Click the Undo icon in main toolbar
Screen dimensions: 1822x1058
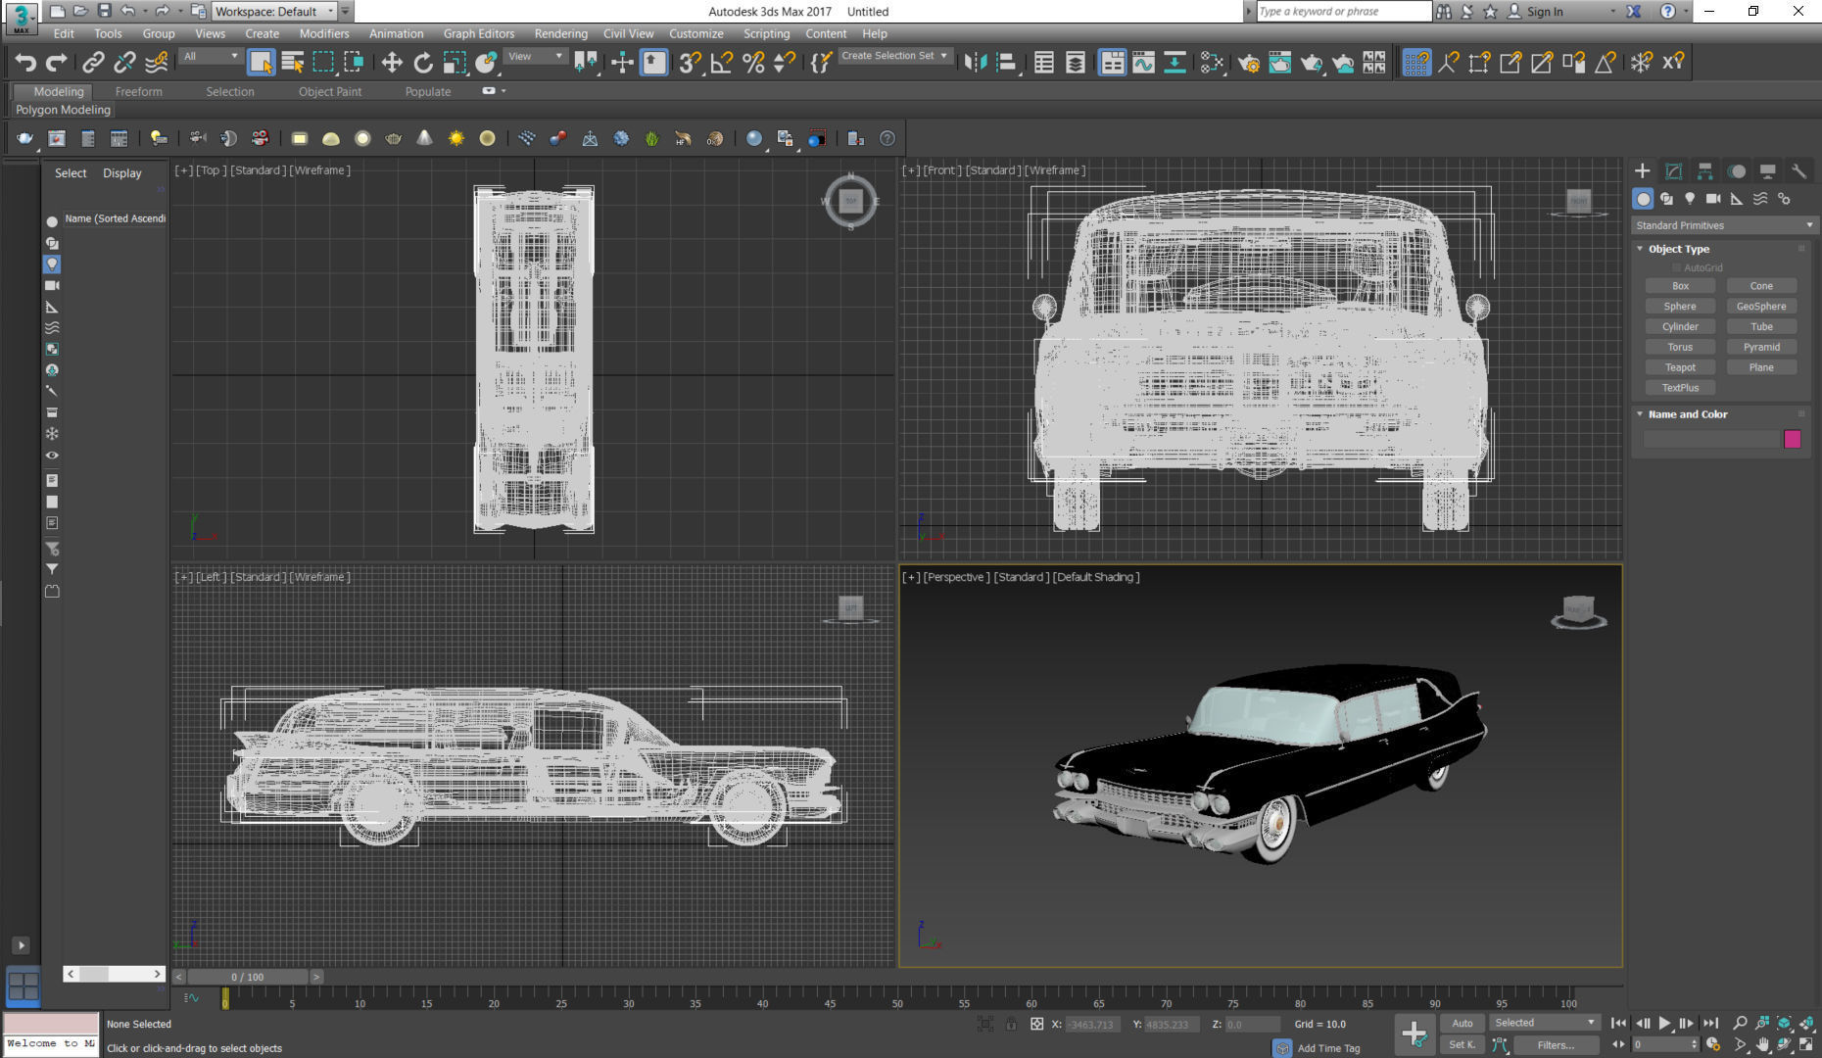pyautogui.click(x=25, y=63)
